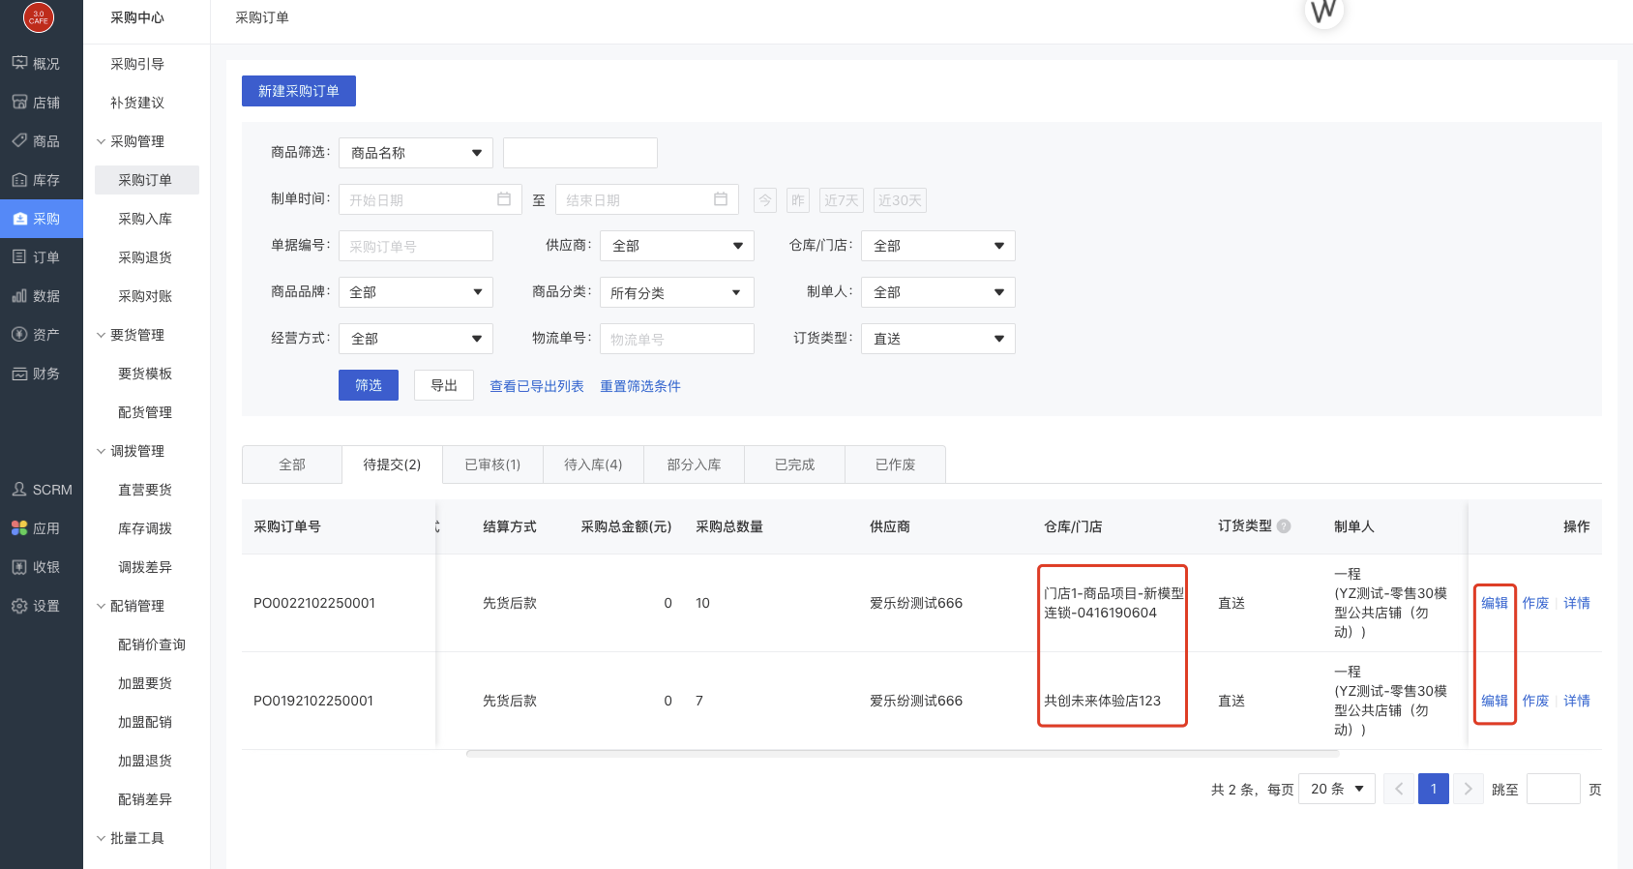Open the 库存 inventory sidebar icon

[x=19, y=179]
